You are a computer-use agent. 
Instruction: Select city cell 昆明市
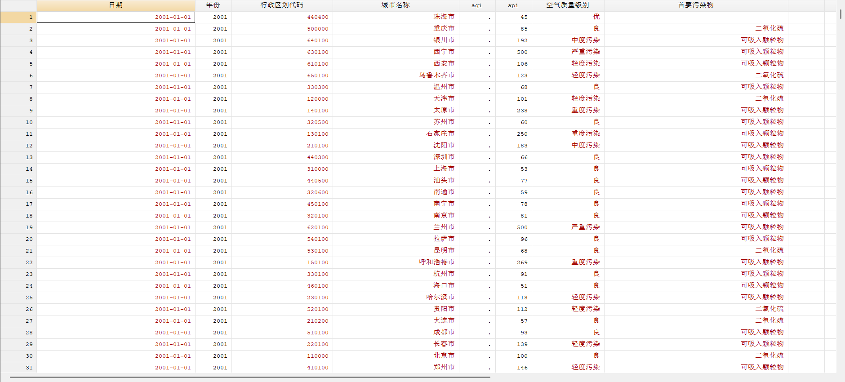click(396, 251)
